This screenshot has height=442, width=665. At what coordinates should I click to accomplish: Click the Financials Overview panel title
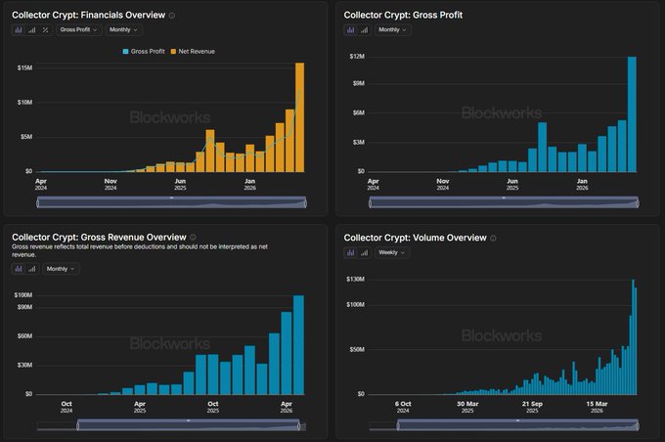coord(89,16)
